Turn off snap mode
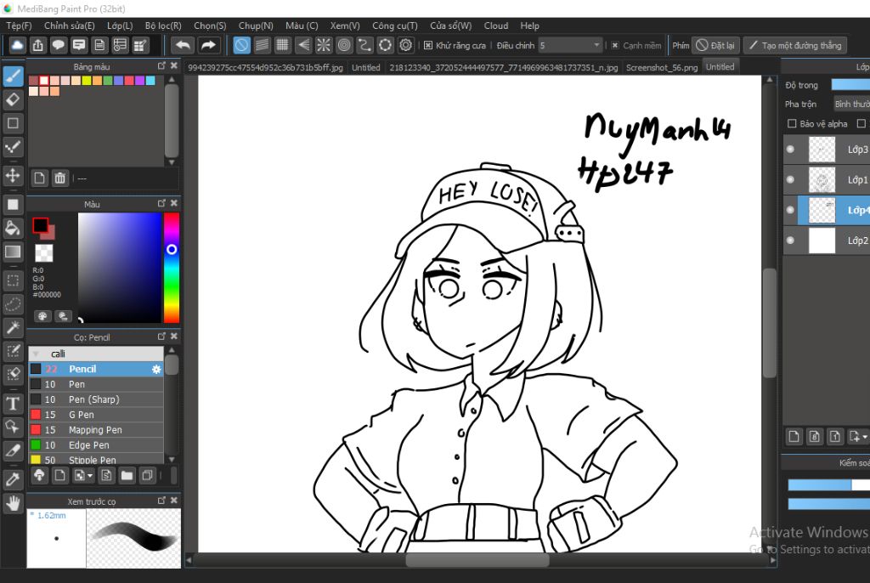The image size is (870, 583). pos(241,46)
